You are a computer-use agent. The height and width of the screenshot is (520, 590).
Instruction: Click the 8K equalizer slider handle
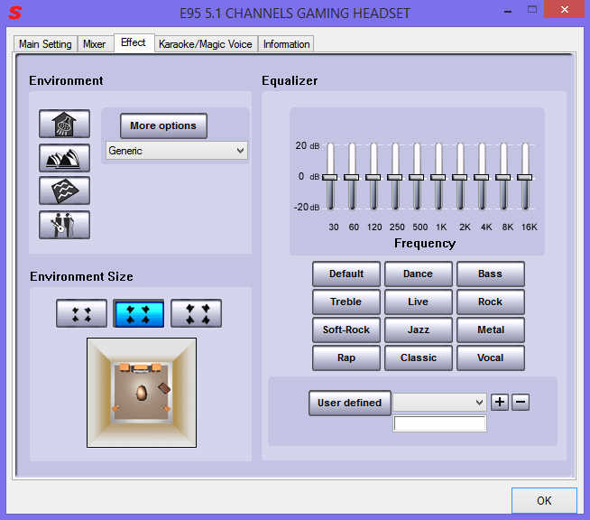[503, 177]
